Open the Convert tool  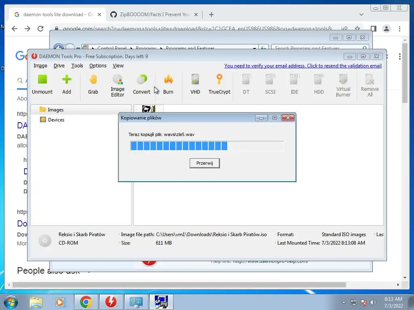click(x=142, y=84)
